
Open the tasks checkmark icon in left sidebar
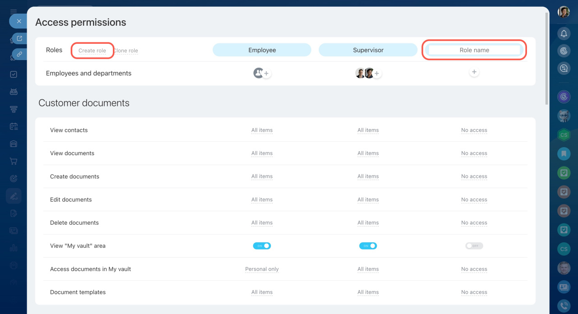(14, 74)
